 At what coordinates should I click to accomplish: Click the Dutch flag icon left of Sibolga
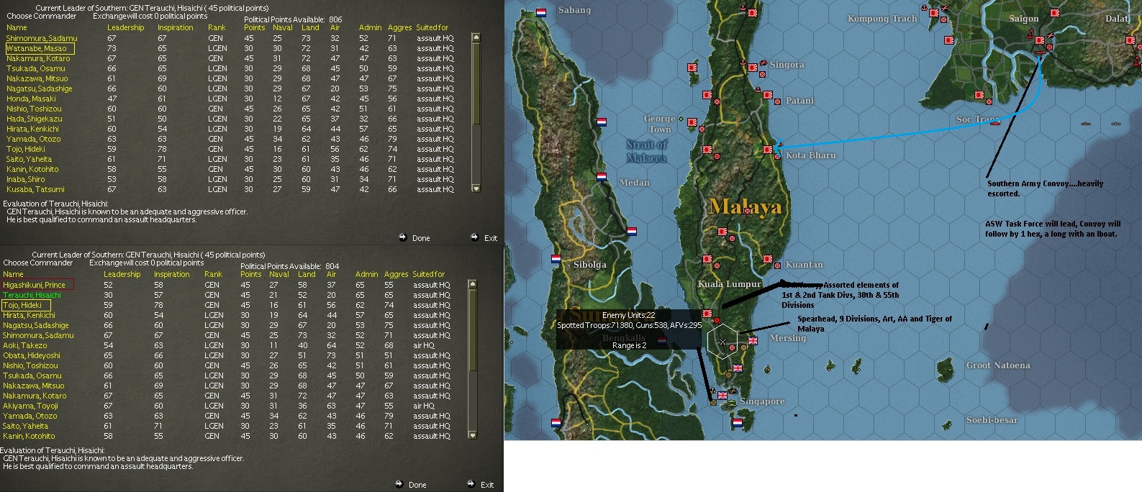point(556,258)
